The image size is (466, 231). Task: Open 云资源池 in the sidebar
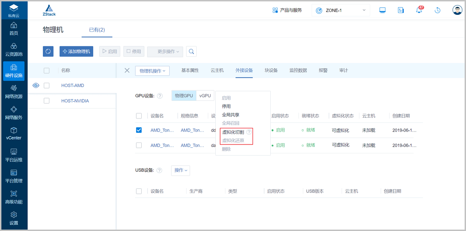click(x=14, y=49)
